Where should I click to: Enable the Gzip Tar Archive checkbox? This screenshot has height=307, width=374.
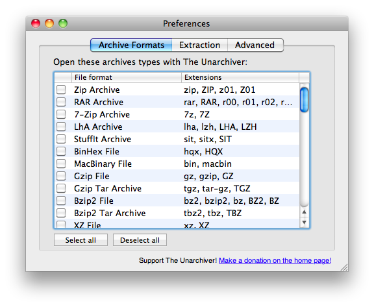pyautogui.click(x=61, y=188)
